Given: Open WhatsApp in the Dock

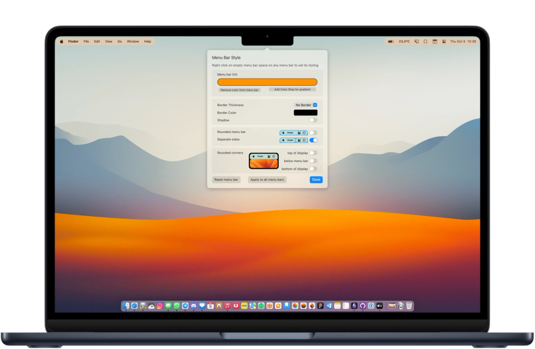Looking at the screenshot, I should click(x=177, y=306).
